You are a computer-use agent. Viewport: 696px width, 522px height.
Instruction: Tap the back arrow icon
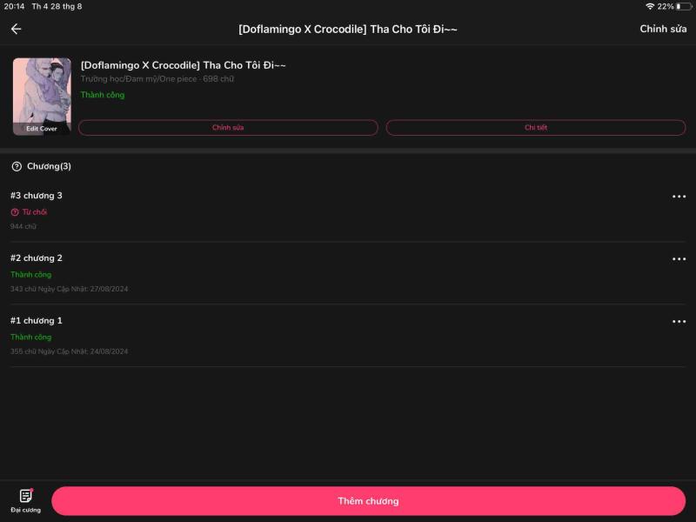tap(16, 29)
